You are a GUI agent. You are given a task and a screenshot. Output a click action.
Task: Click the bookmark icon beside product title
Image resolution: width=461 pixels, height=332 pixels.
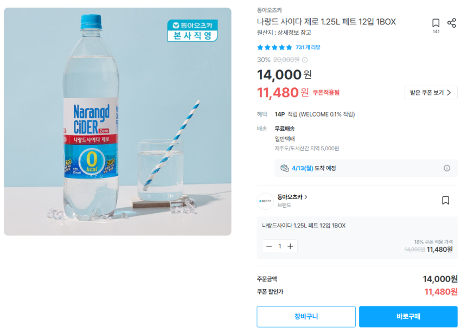(x=436, y=23)
